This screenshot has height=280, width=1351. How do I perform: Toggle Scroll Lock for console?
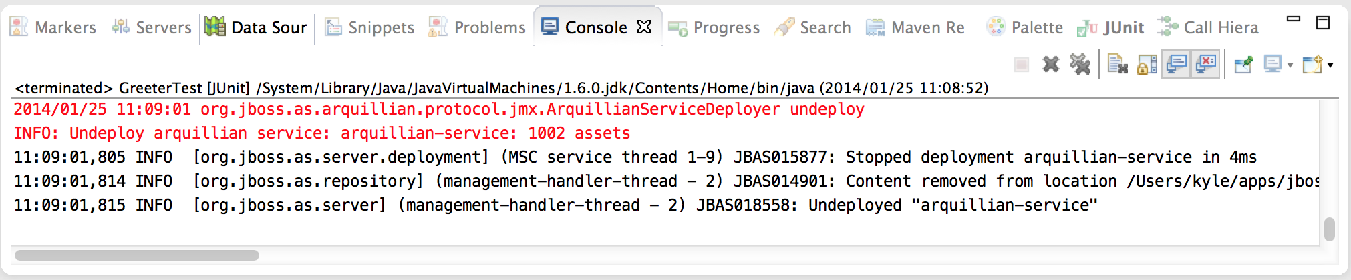tap(1147, 65)
